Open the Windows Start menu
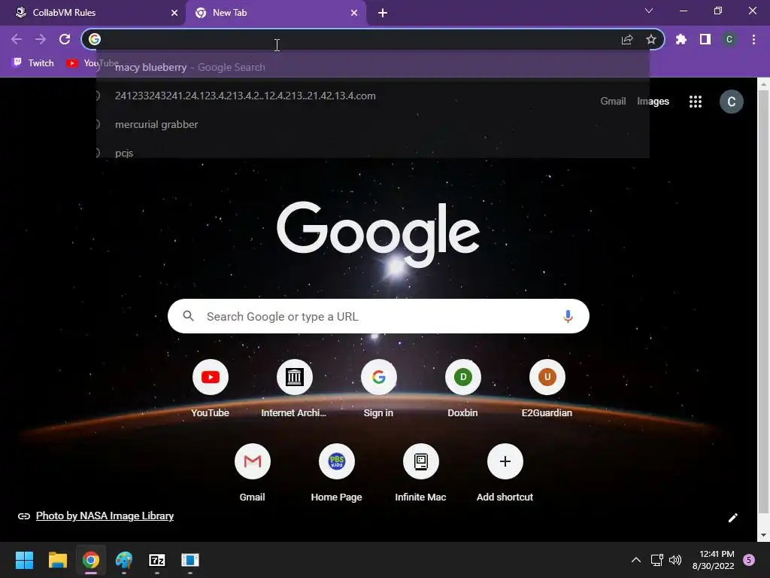The image size is (770, 578). pyautogui.click(x=24, y=560)
